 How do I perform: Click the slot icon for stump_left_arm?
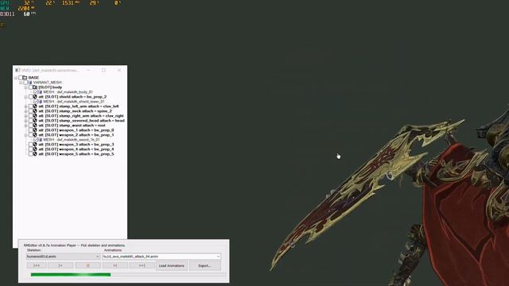click(x=35, y=106)
